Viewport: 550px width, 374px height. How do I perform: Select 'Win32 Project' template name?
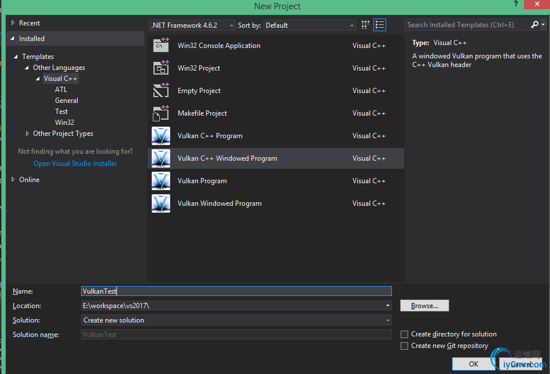click(x=199, y=68)
